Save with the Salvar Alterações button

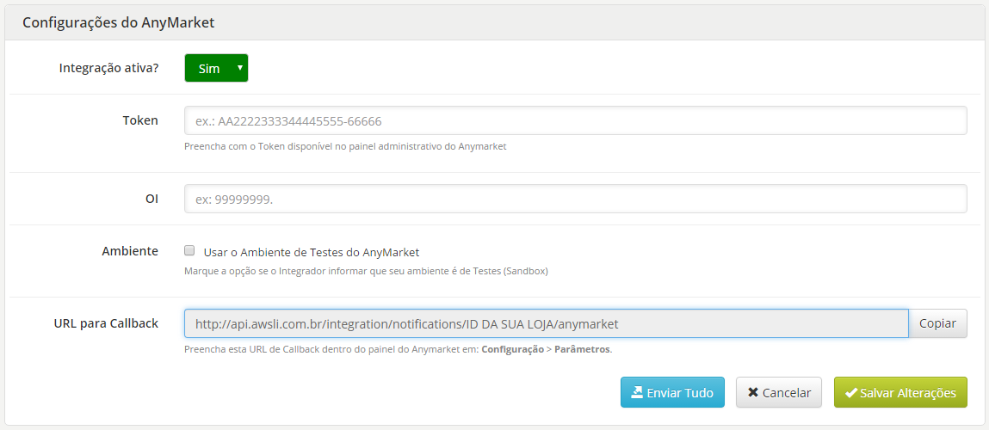click(900, 392)
